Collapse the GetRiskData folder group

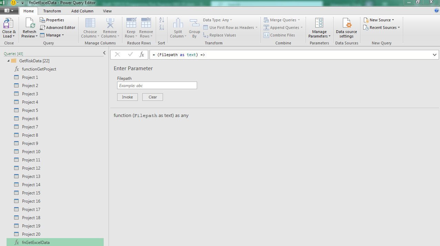point(8,61)
